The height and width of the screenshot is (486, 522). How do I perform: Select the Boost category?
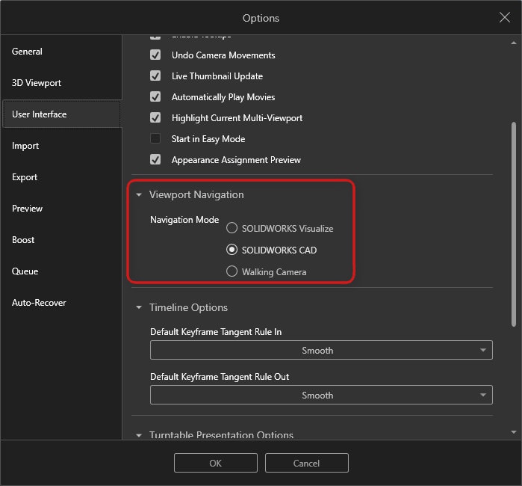23,240
